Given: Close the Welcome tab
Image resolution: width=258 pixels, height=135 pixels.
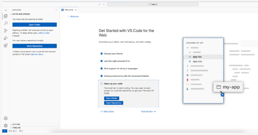Looking at the screenshot, I should tap(76, 10).
